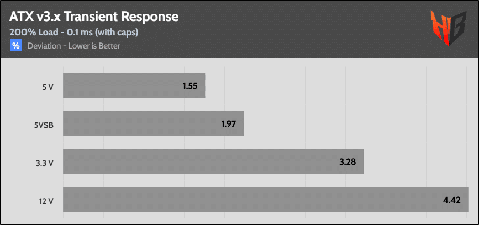The width and height of the screenshot is (479, 225).
Task: Click the 4.42 value label
Action: [x=452, y=200]
